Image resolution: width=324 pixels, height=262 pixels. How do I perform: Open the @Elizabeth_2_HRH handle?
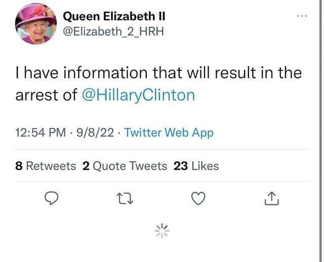[113, 31]
